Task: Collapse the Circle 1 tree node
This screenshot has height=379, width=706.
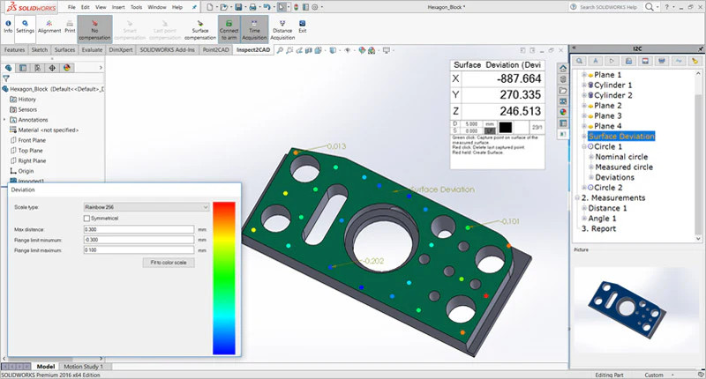Action: coord(584,146)
